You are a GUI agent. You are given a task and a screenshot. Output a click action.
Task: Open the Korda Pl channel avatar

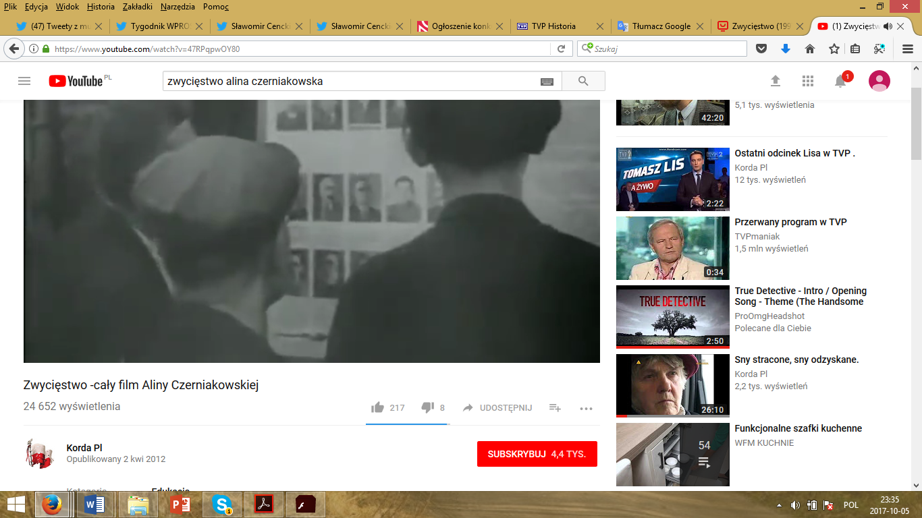pos(39,453)
